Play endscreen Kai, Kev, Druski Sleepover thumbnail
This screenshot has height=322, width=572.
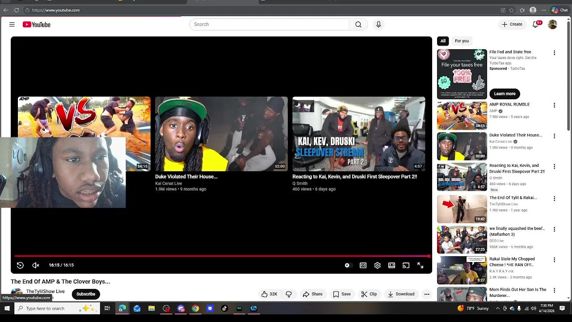pos(359,134)
